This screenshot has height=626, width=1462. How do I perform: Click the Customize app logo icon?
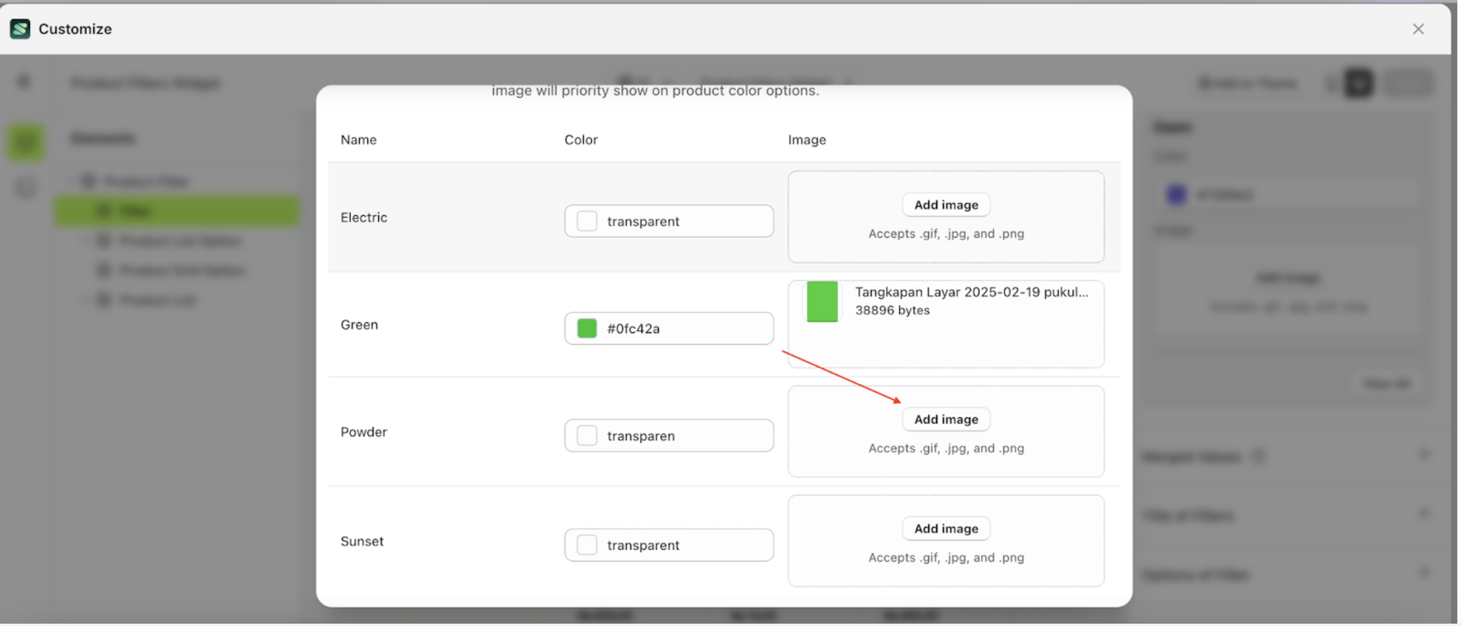coord(20,29)
